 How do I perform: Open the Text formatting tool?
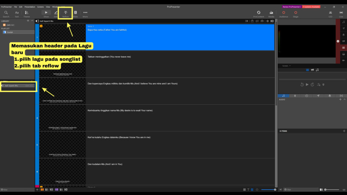pyautogui.click(x=17, y=14)
